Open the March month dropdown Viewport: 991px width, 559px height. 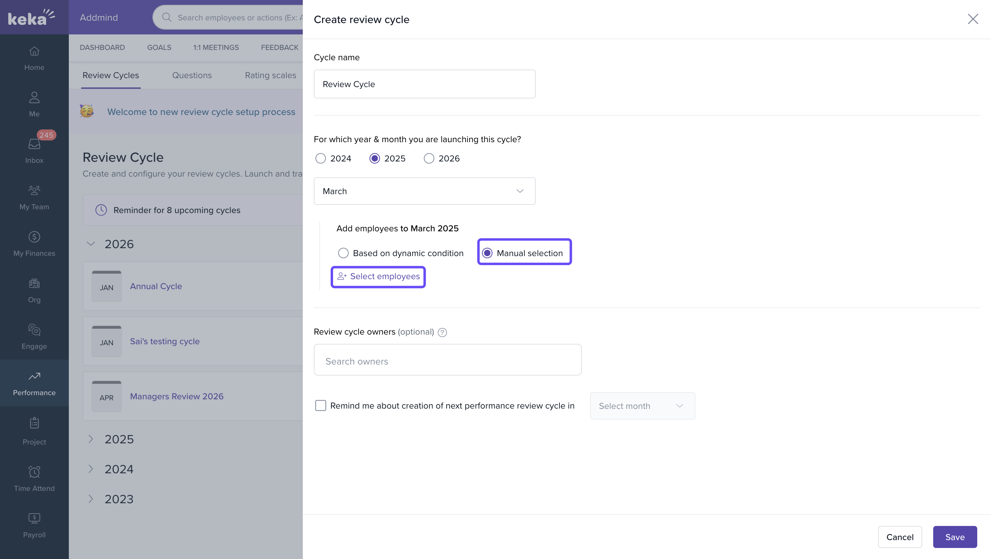point(424,191)
